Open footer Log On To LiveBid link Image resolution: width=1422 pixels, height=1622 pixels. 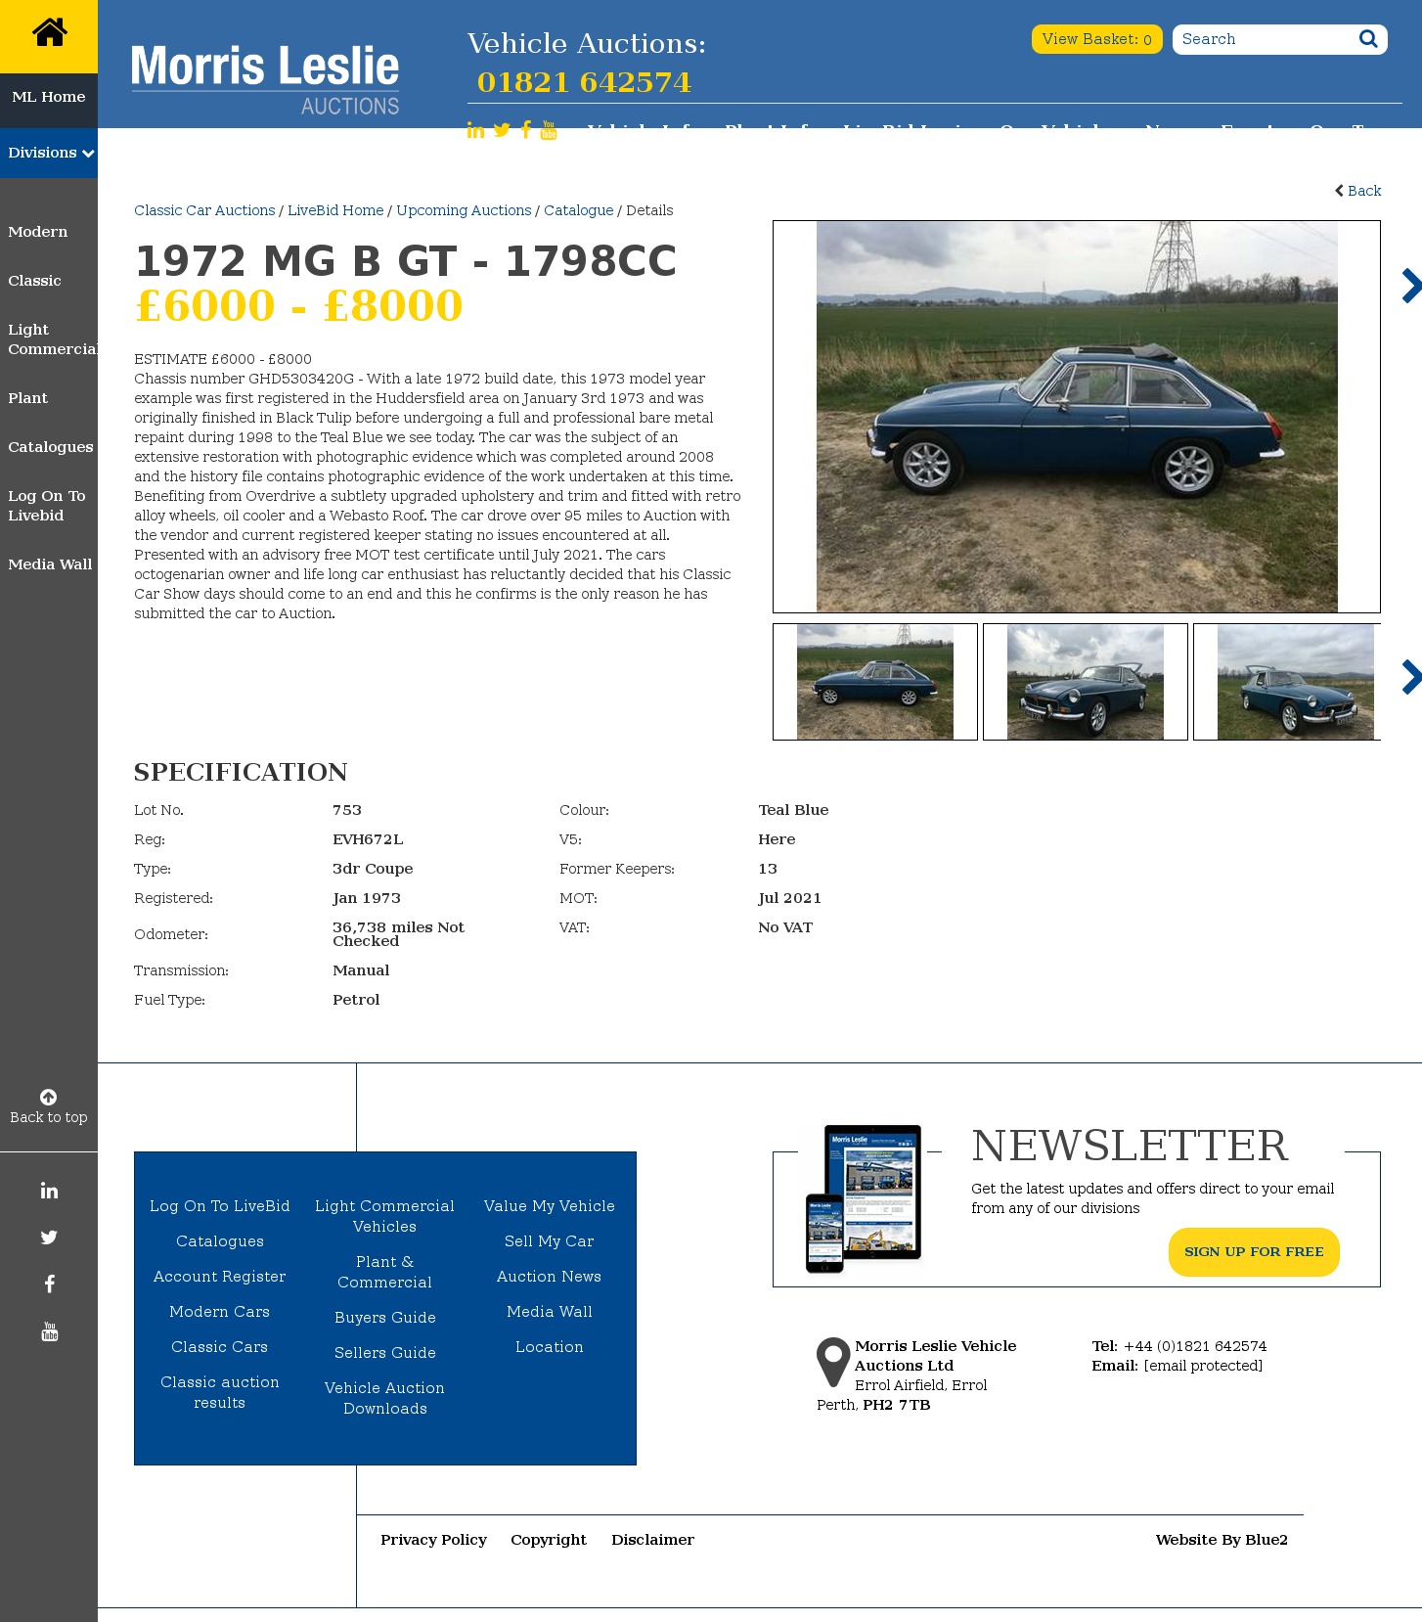pyautogui.click(x=220, y=1206)
